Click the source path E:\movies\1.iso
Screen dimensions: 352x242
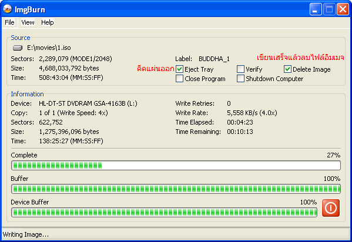click(x=49, y=48)
